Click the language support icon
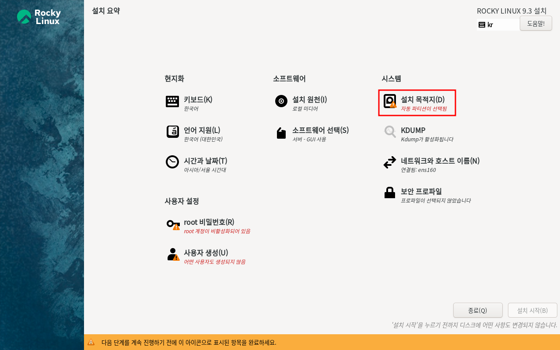This screenshot has height=350, width=560. [x=172, y=132]
